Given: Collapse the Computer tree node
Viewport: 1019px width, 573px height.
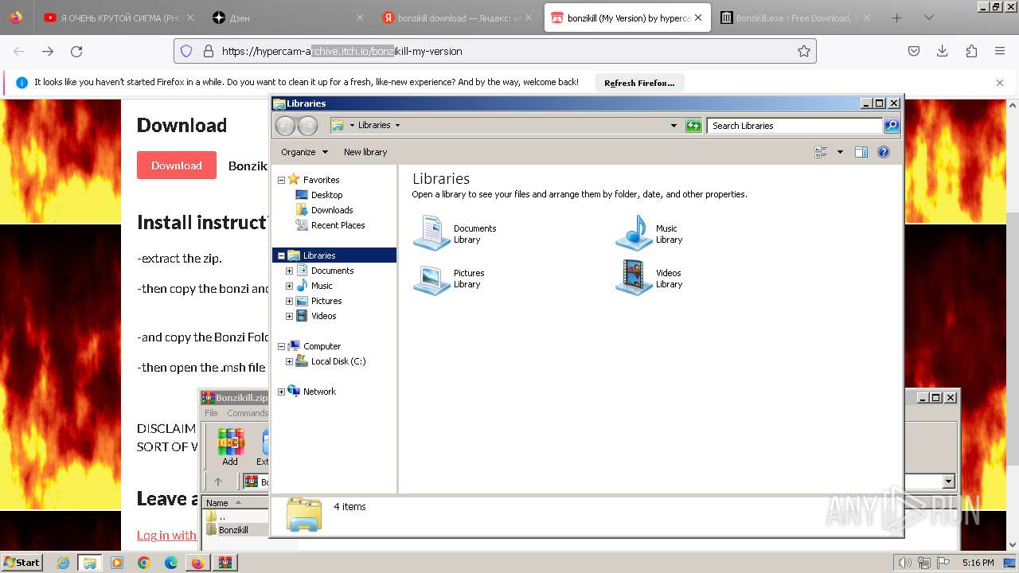Looking at the screenshot, I should pyautogui.click(x=281, y=346).
